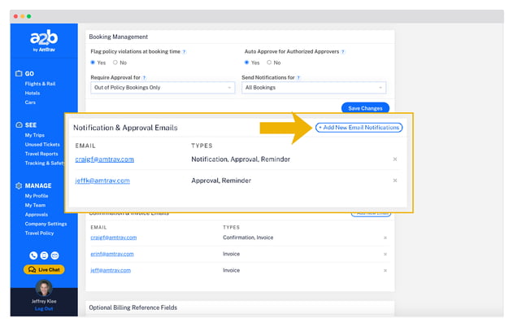The height and width of the screenshot is (327, 513).
Task: Click the phone contact icon in sidebar
Action: click(33, 255)
